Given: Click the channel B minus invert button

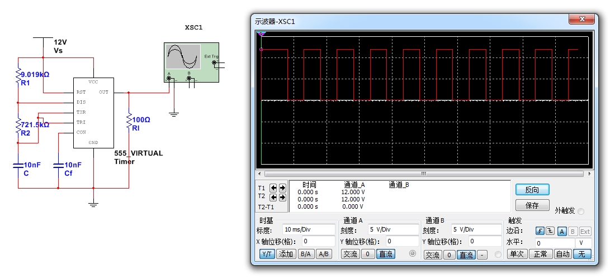Looking at the screenshot, I should [482, 255].
